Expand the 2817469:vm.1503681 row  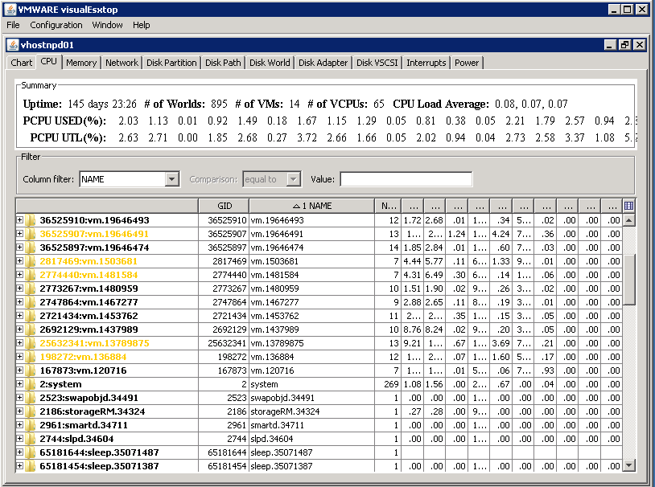pyautogui.click(x=19, y=261)
